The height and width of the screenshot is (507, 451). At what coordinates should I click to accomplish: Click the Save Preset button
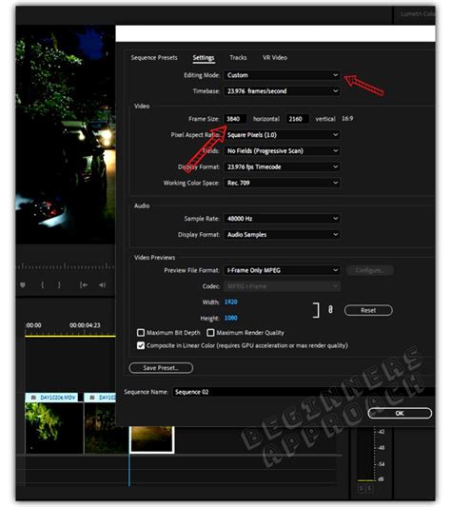point(161,368)
